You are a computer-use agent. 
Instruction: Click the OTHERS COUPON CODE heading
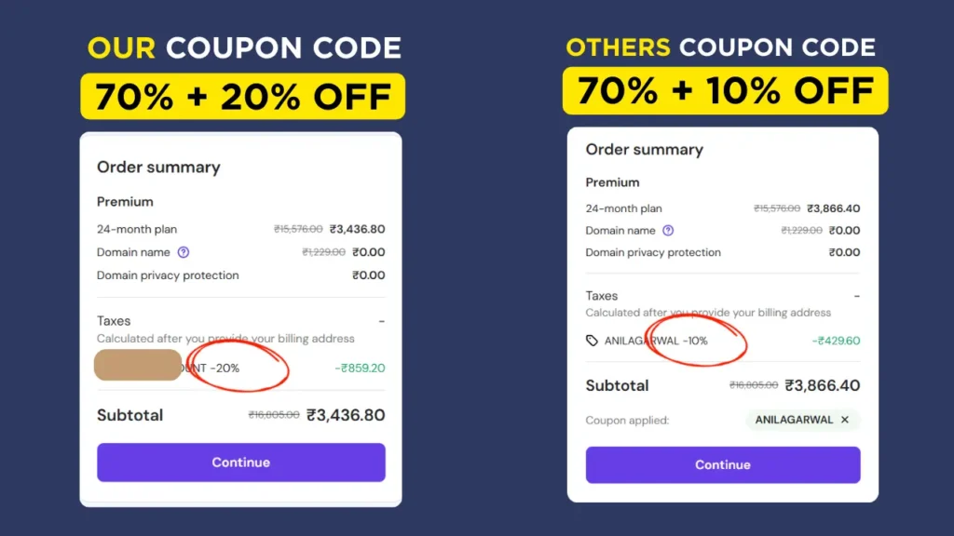(x=720, y=47)
